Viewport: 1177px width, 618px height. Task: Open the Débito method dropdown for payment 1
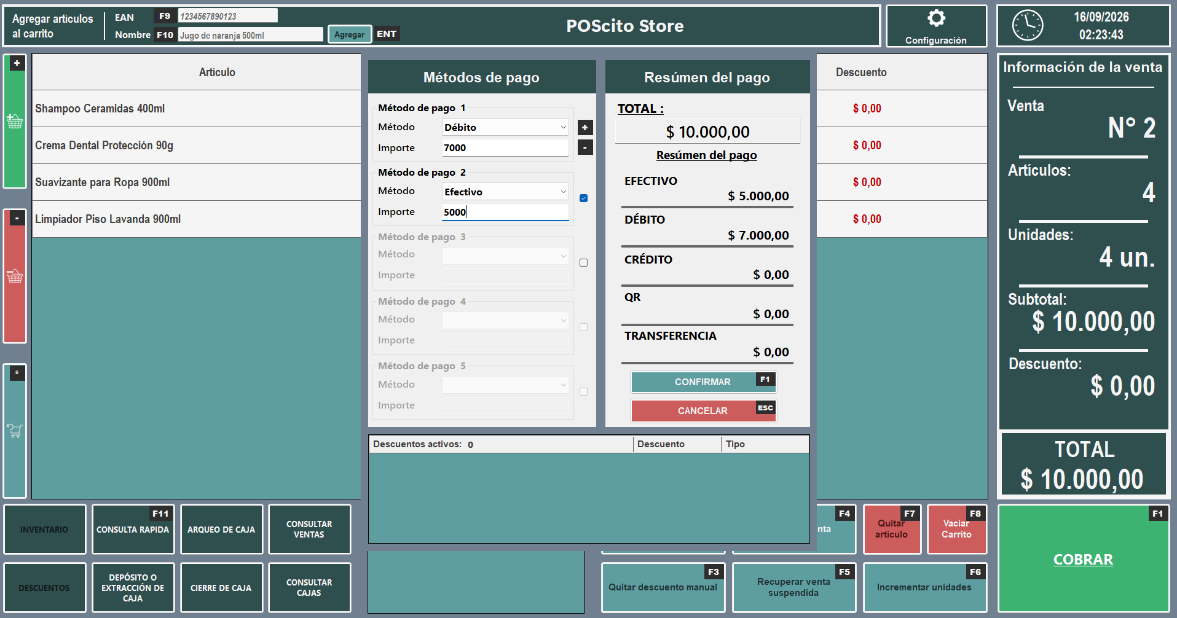point(505,127)
